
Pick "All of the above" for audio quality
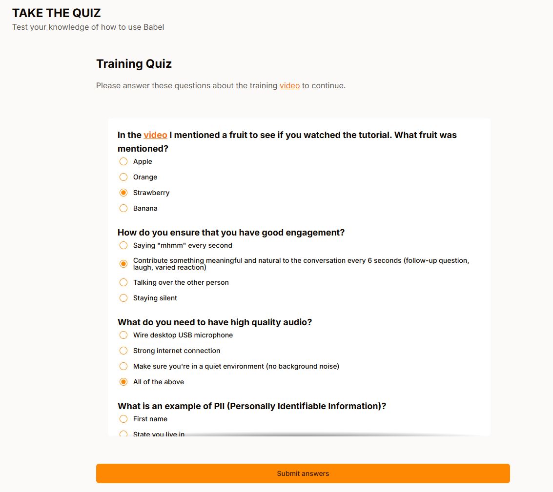(x=123, y=382)
